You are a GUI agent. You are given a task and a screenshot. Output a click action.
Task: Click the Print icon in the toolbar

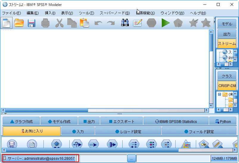click(x=45, y=23)
